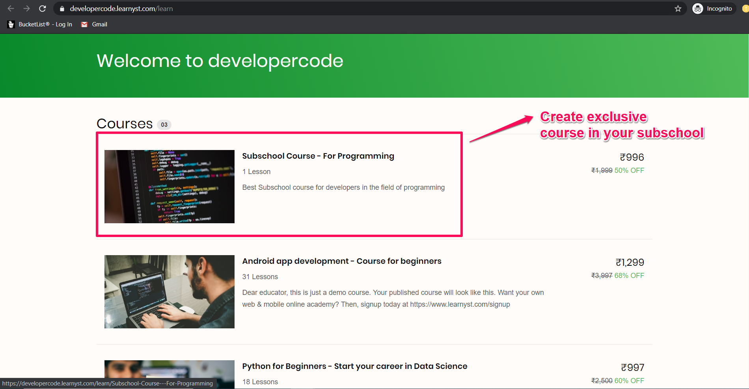Click the ₹1,299 course price
The height and width of the screenshot is (389, 749).
[x=630, y=262]
